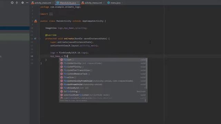Click the override gutter icon beside onCreate
Screen dimensions: 221x124
(x=35, y=39)
